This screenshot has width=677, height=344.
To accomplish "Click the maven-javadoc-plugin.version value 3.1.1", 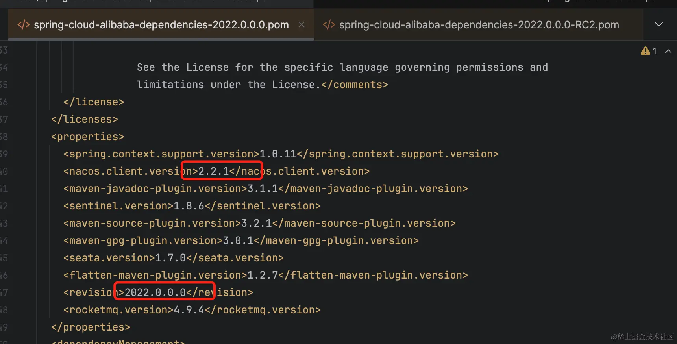I will pos(263,189).
